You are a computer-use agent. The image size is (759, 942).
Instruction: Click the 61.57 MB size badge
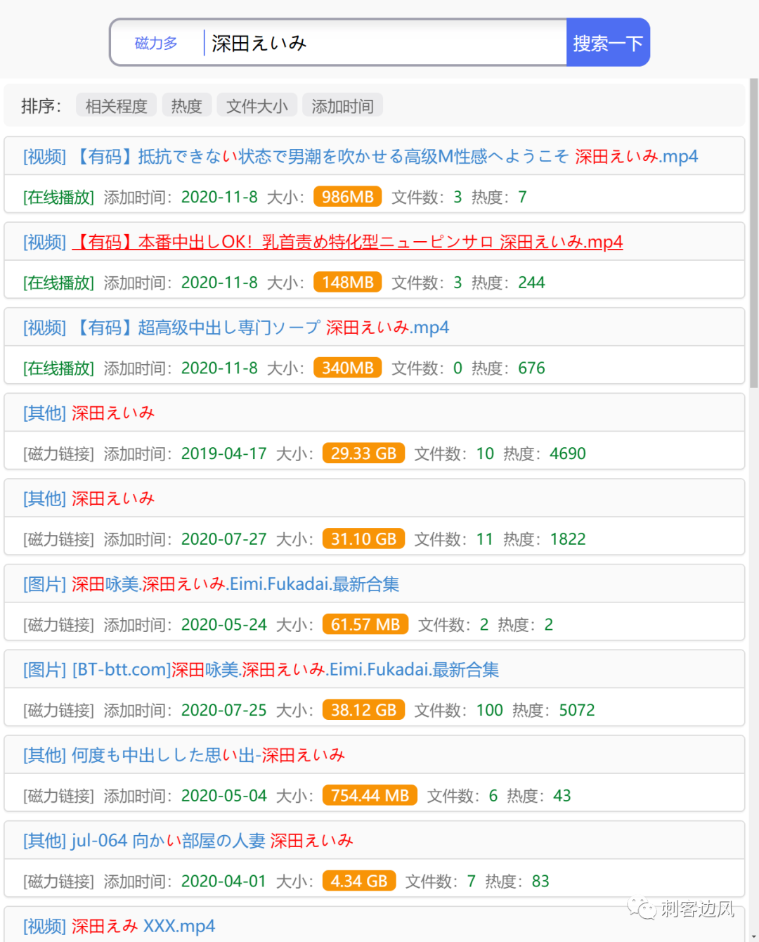[365, 625]
